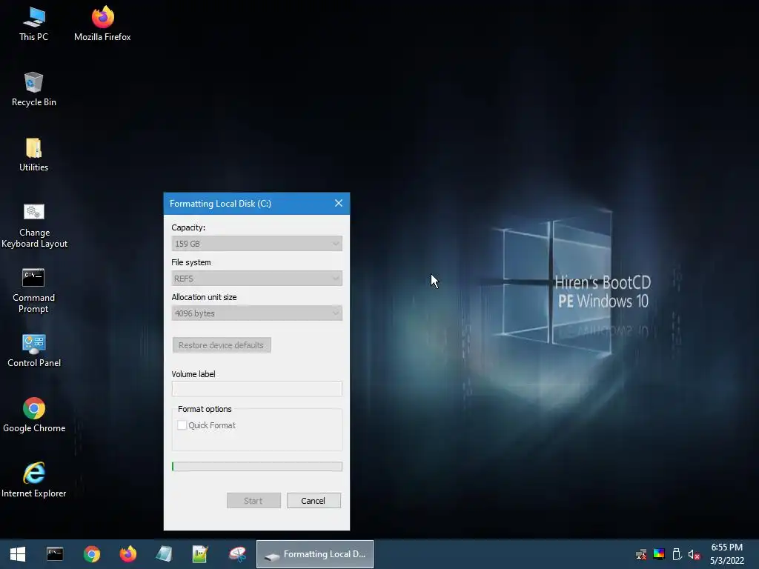Image resolution: width=759 pixels, height=569 pixels.
Task: Launch Command Prompt from the taskbar
Action: pyautogui.click(x=55, y=554)
